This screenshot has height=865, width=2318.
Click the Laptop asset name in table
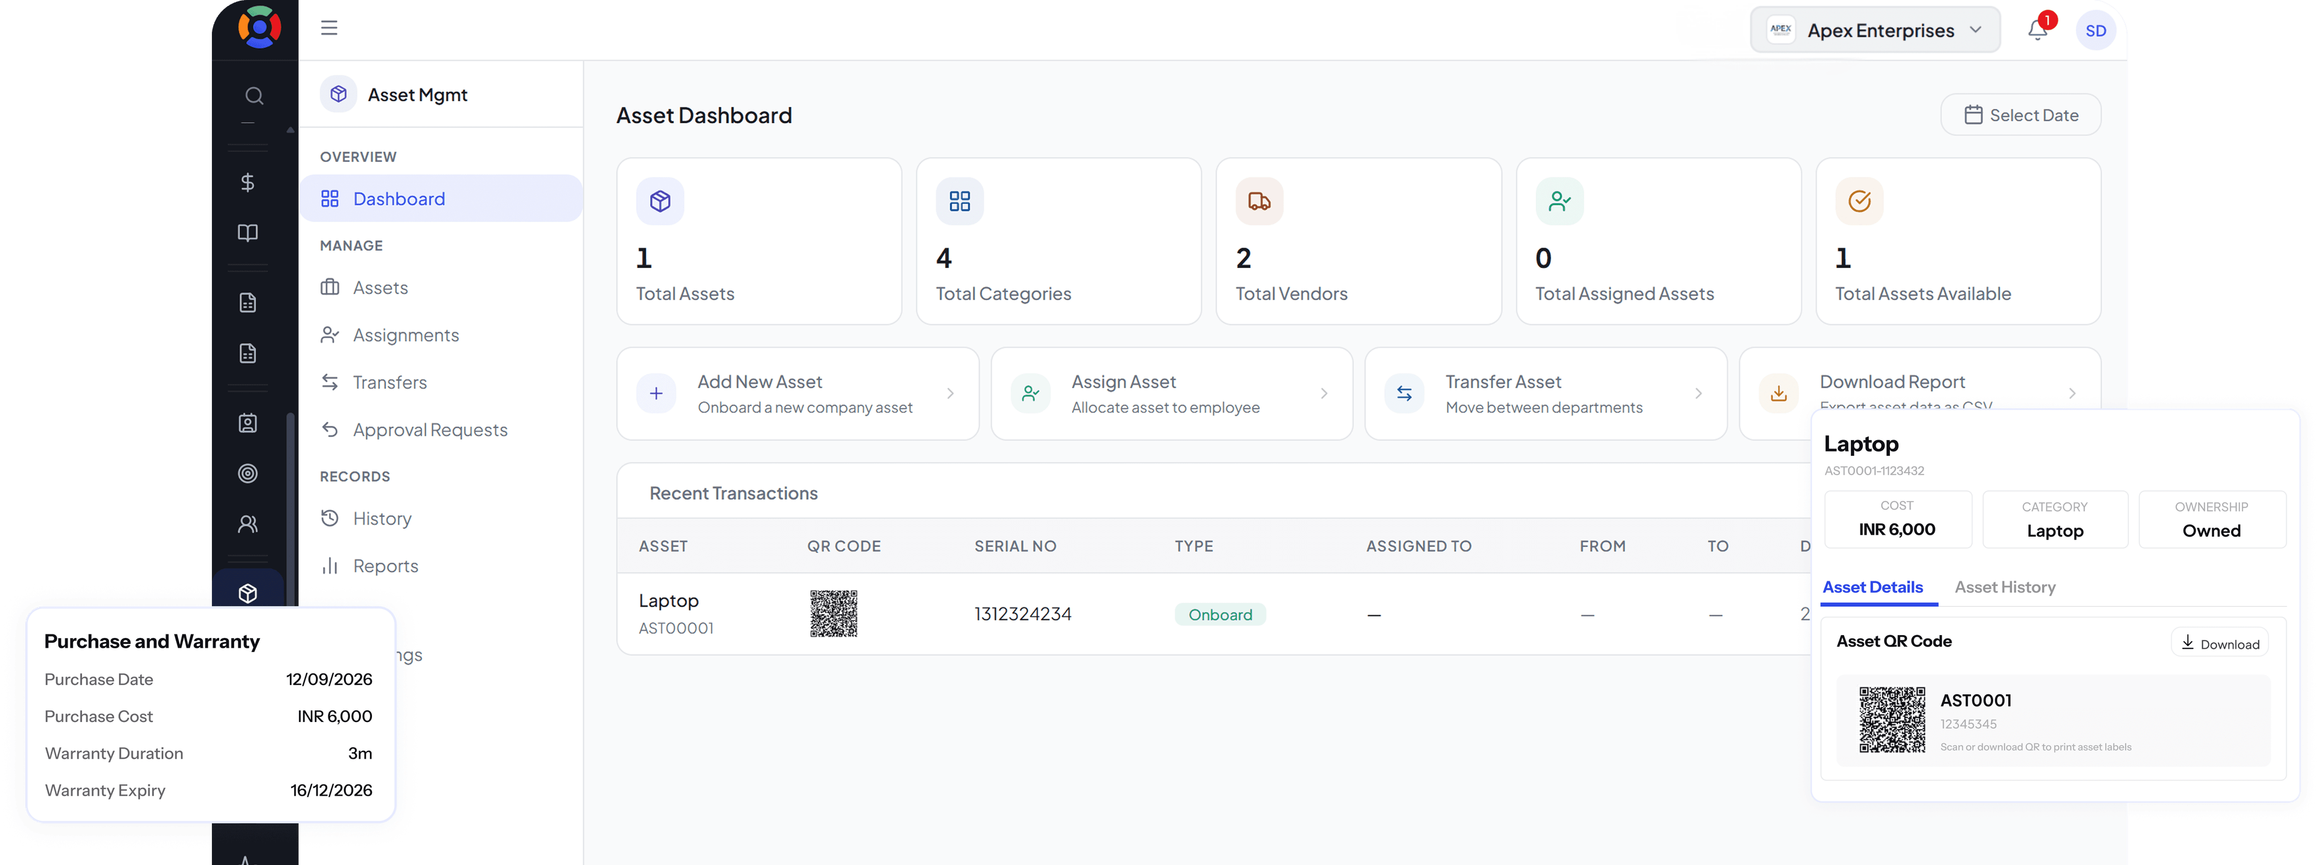(669, 601)
